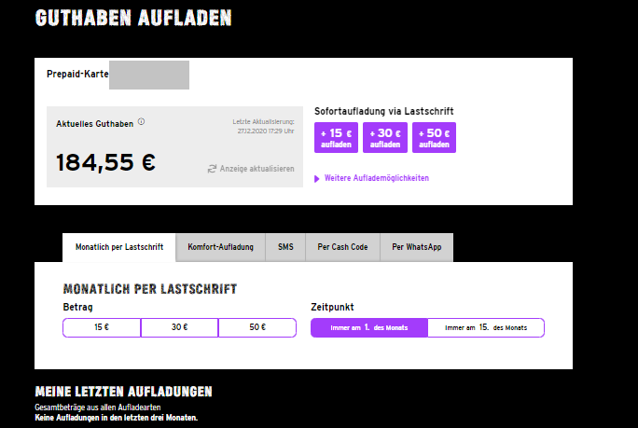Switch to Monatlich per Lastschrift tab
This screenshot has width=638, height=428.
pos(119,247)
